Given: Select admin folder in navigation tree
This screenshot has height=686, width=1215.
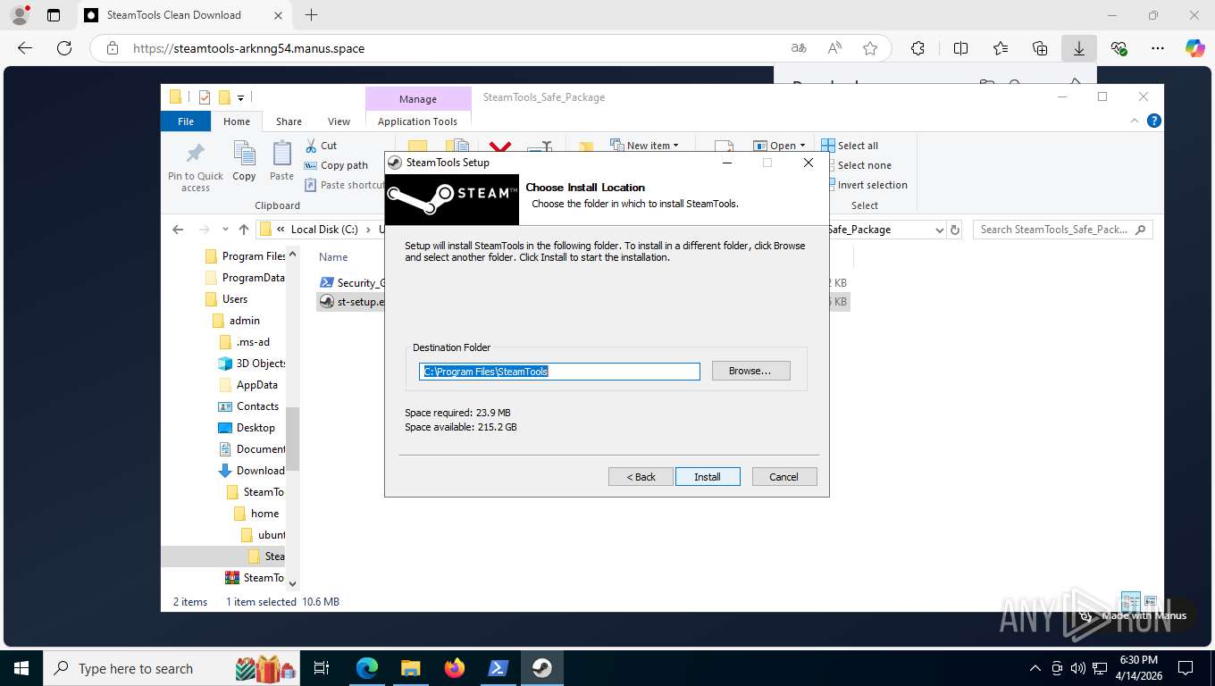Looking at the screenshot, I should coord(237,321).
